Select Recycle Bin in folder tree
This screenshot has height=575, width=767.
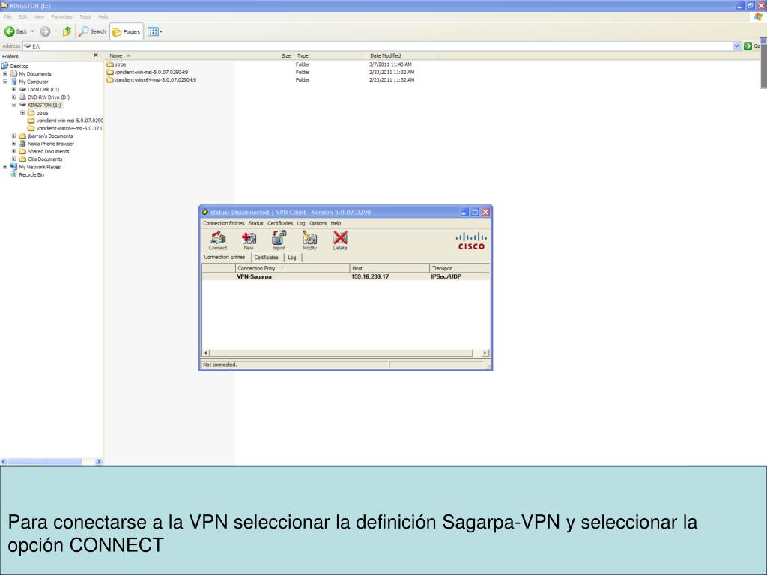(31, 175)
